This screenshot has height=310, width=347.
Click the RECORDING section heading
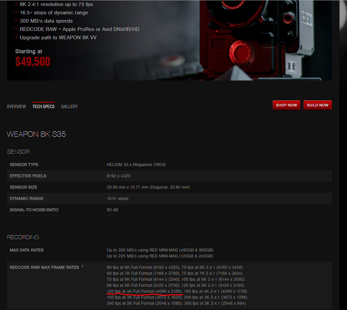(23, 237)
